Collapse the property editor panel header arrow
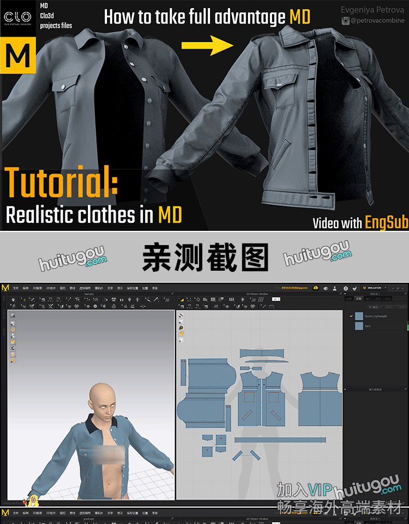The image size is (409, 524). (x=346, y=389)
